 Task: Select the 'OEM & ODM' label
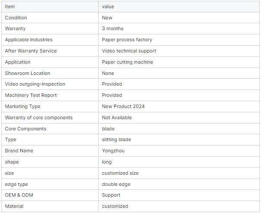point(19,195)
